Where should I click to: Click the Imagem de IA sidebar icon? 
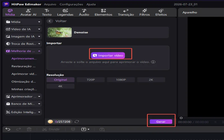click(x=8, y=36)
